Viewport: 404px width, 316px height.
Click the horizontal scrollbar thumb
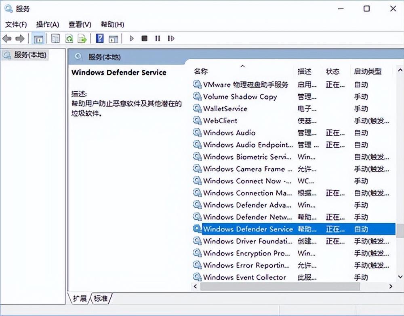pos(280,286)
